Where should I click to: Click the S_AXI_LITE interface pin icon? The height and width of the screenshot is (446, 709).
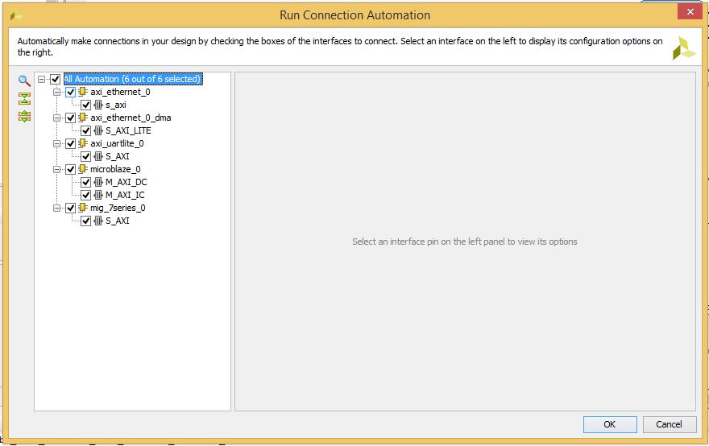(x=98, y=130)
